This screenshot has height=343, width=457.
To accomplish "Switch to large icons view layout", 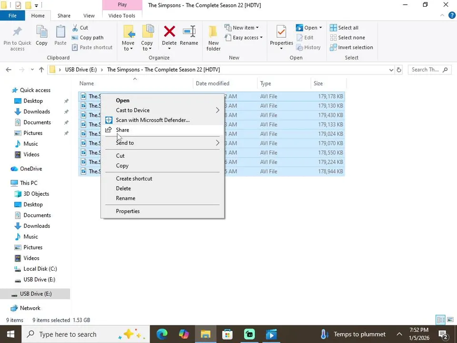I will pyautogui.click(x=450, y=320).
